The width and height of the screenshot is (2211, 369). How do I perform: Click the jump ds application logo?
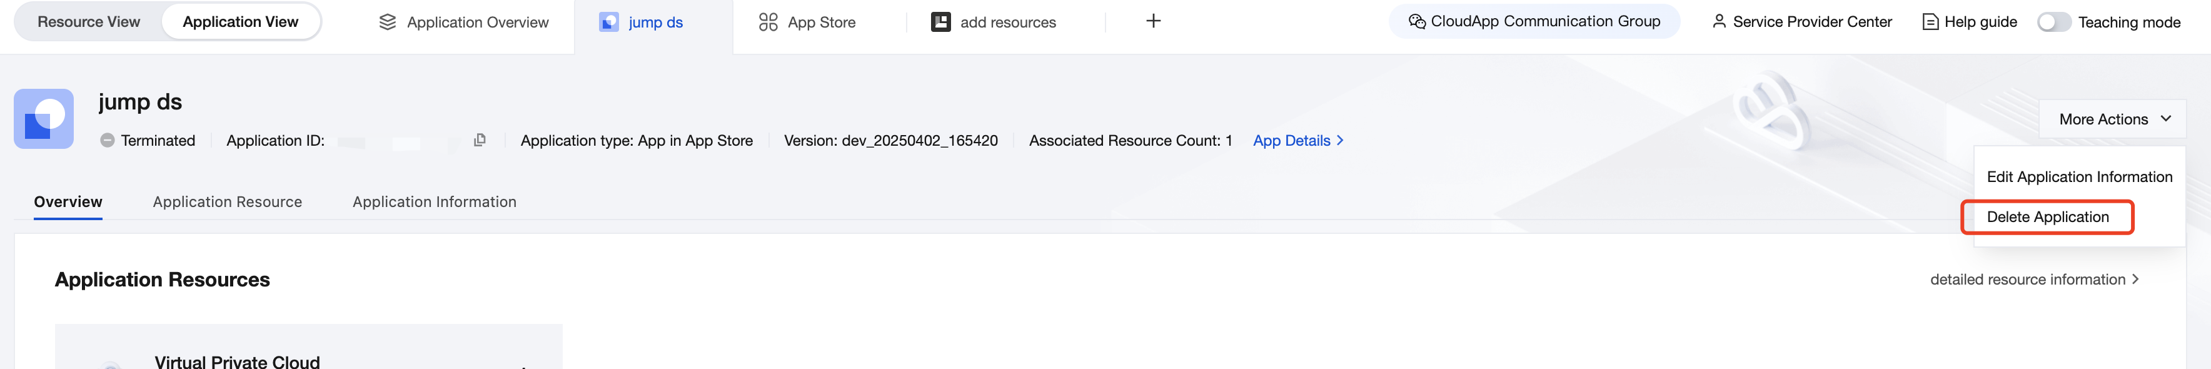[44, 118]
